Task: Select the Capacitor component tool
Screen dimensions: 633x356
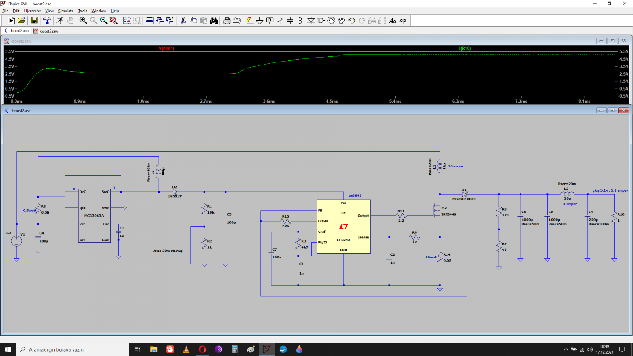Action: click(290, 20)
